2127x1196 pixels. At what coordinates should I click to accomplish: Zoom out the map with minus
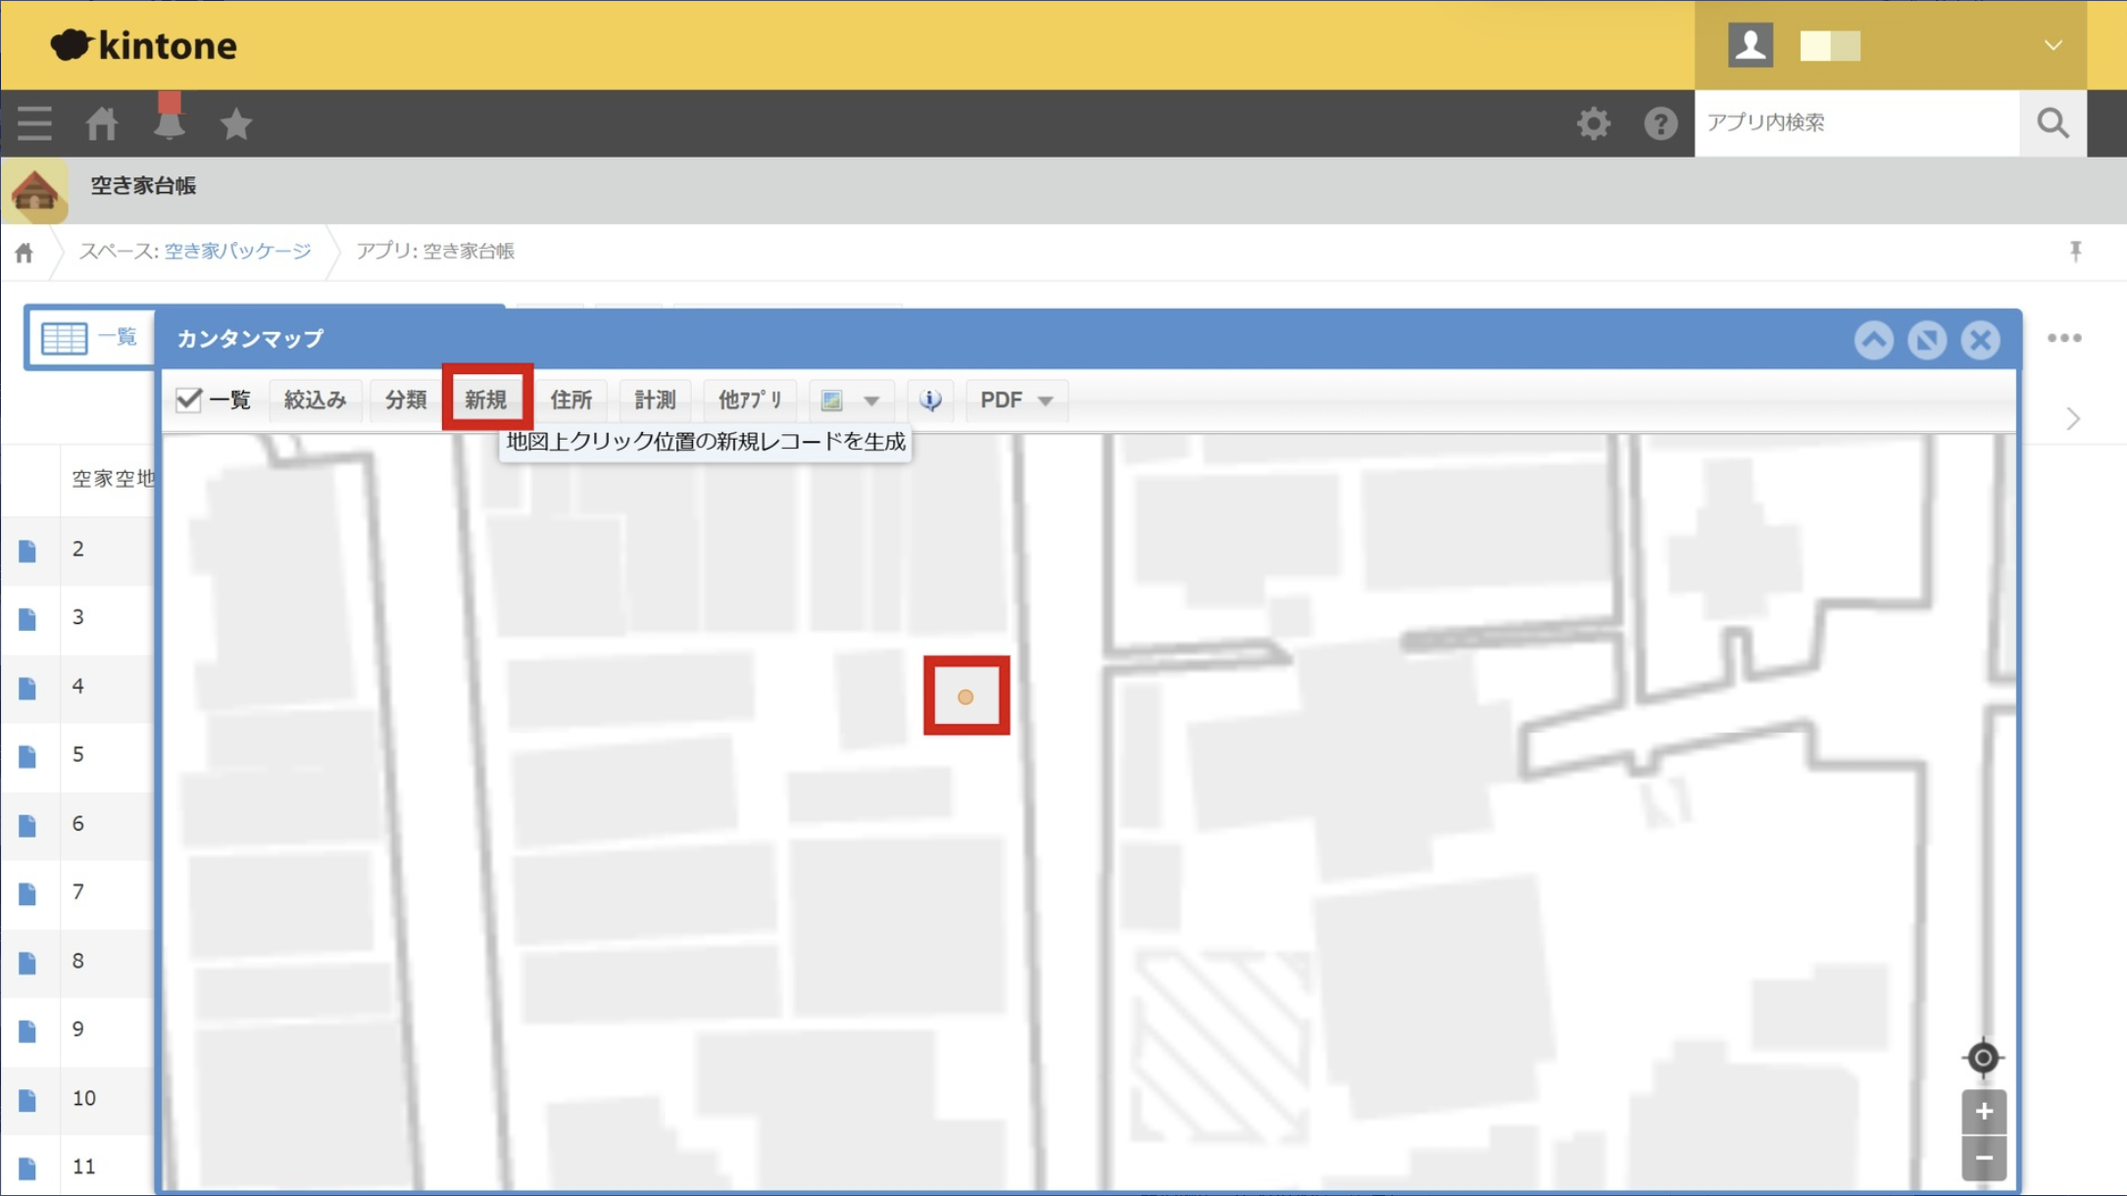1984,1158
